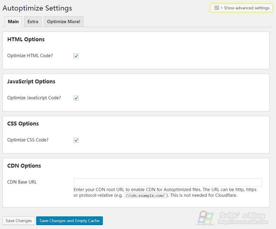Toggle the Optimize JavaScript Code checkbox
The width and height of the screenshot is (276, 229).
(x=76, y=98)
